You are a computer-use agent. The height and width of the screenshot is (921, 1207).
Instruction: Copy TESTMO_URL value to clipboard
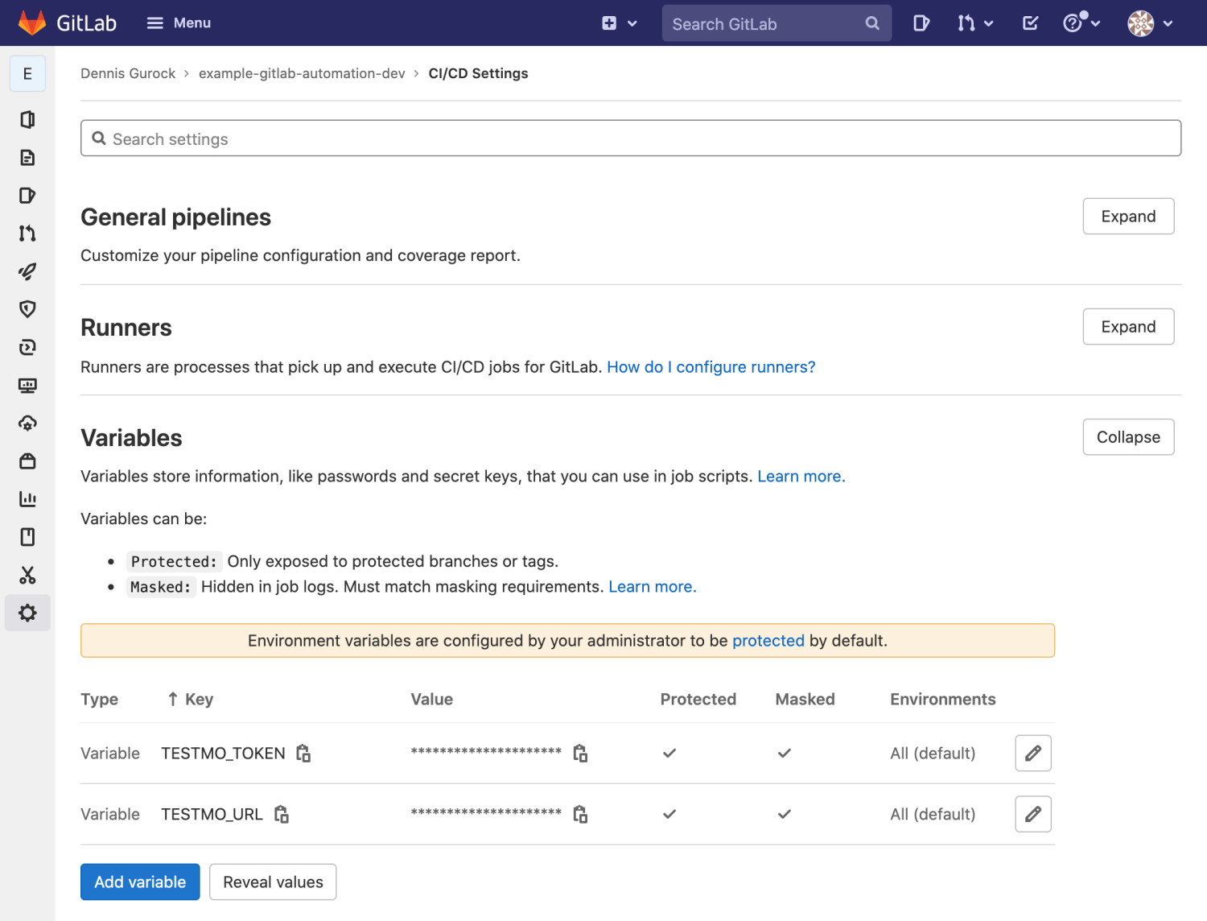coord(580,814)
